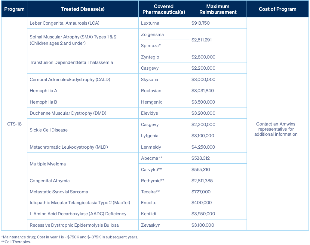Select the "$400,000" amount for Encelto
The width and height of the screenshot is (310, 245).
click(201, 203)
